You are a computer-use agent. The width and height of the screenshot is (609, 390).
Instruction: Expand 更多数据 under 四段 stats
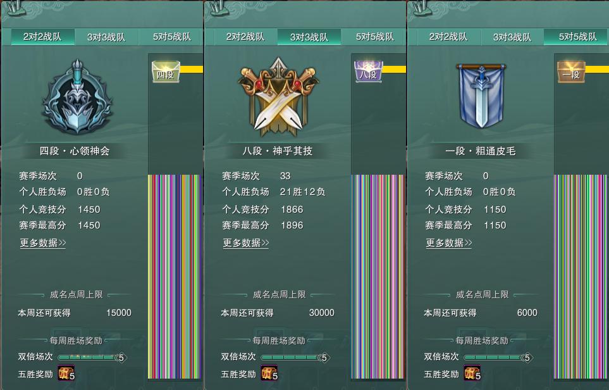pyautogui.click(x=43, y=243)
